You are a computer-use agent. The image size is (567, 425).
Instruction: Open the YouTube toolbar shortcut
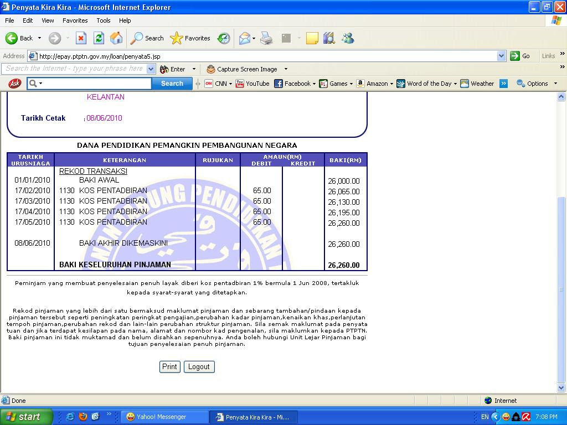tap(252, 84)
